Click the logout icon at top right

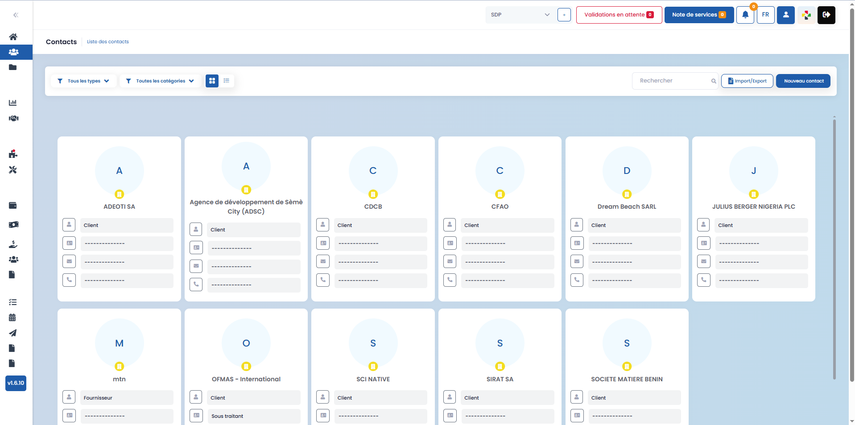[x=826, y=15]
